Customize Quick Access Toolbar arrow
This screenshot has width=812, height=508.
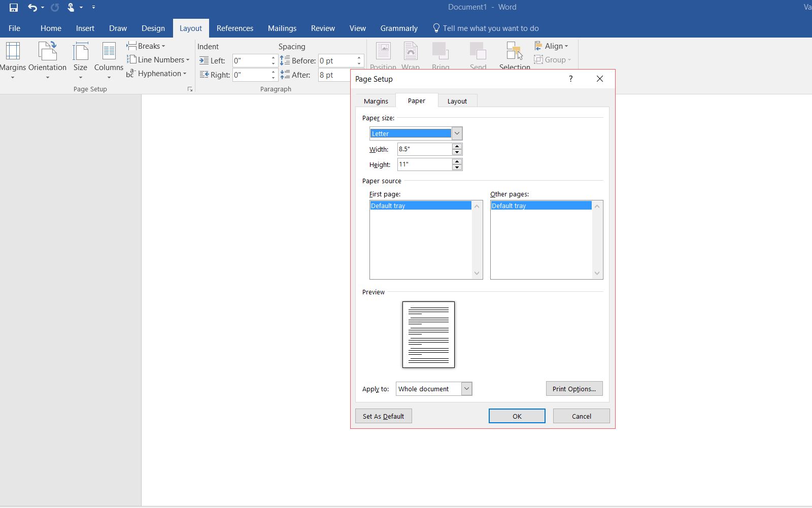(93, 7)
